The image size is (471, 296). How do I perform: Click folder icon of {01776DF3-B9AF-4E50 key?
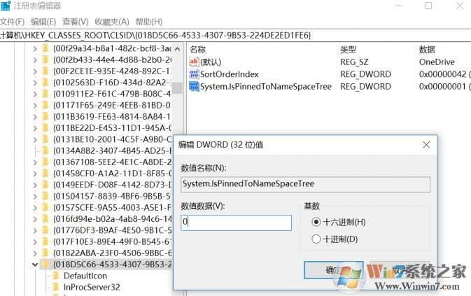(x=45, y=230)
